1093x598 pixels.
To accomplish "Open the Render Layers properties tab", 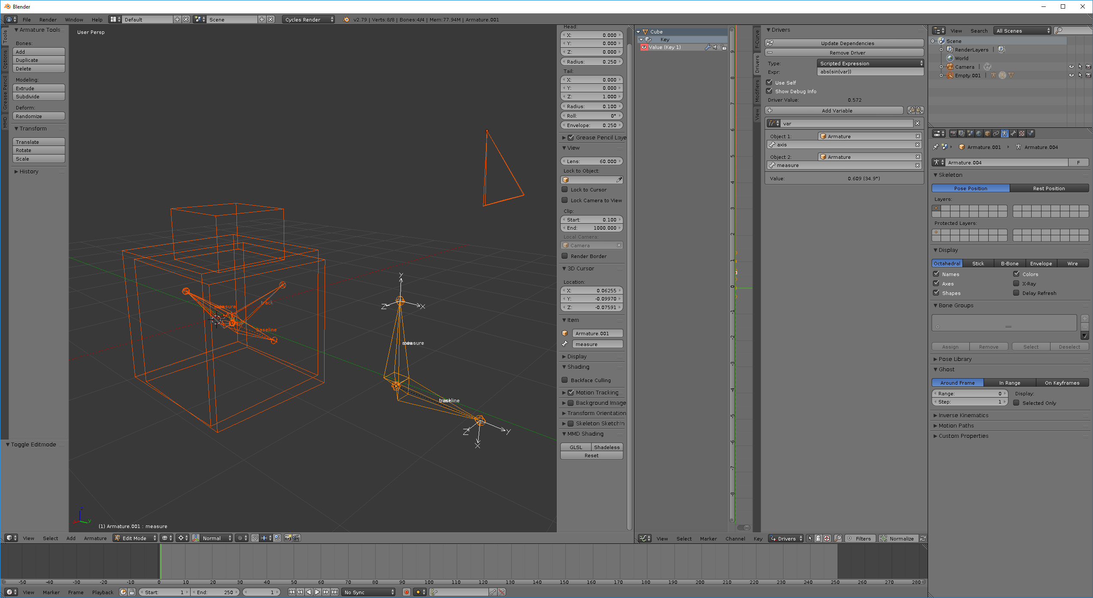I will [961, 134].
